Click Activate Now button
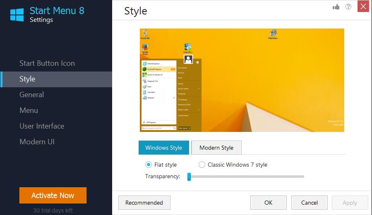The height and width of the screenshot is (215, 372). pyautogui.click(x=53, y=195)
